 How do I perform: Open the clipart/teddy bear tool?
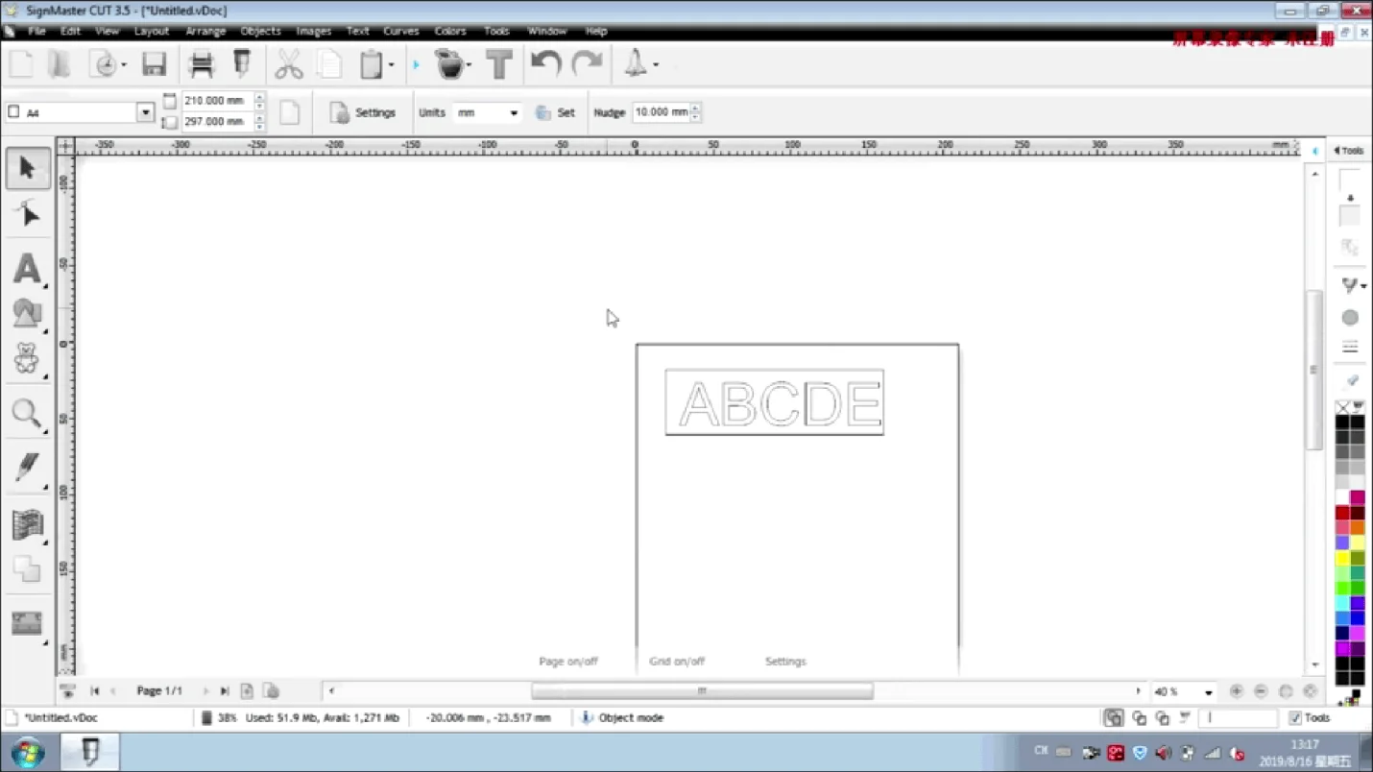click(27, 360)
